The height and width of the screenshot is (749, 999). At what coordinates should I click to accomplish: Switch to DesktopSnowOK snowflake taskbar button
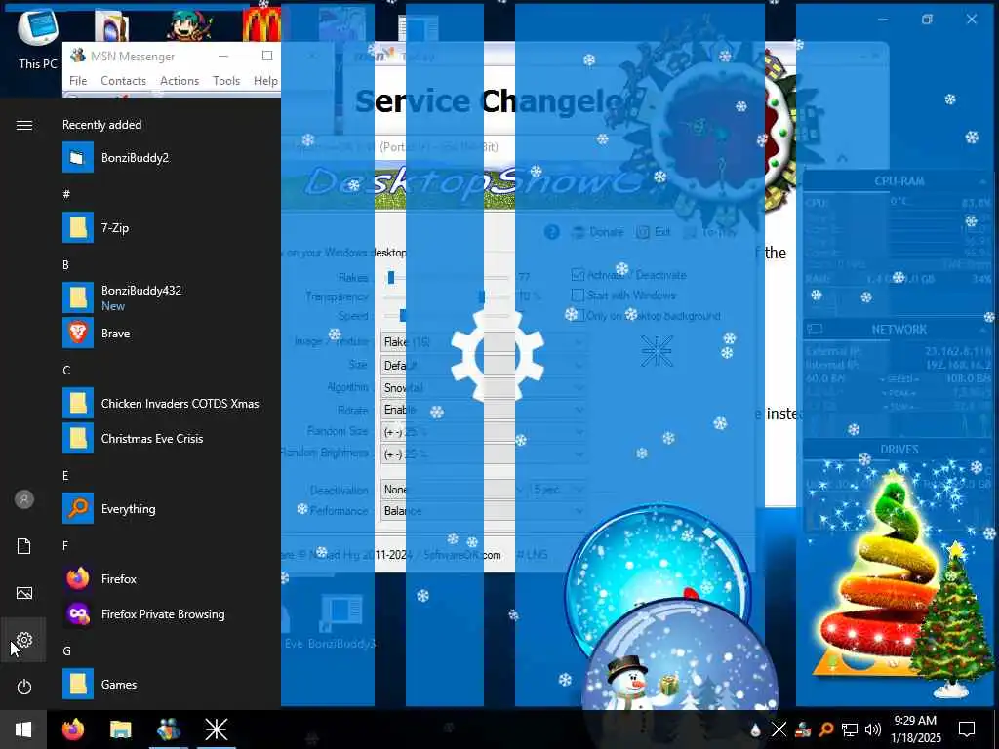216,729
